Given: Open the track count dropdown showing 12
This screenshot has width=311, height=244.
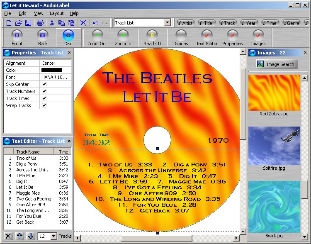Looking at the screenshot, I should (x=54, y=236).
